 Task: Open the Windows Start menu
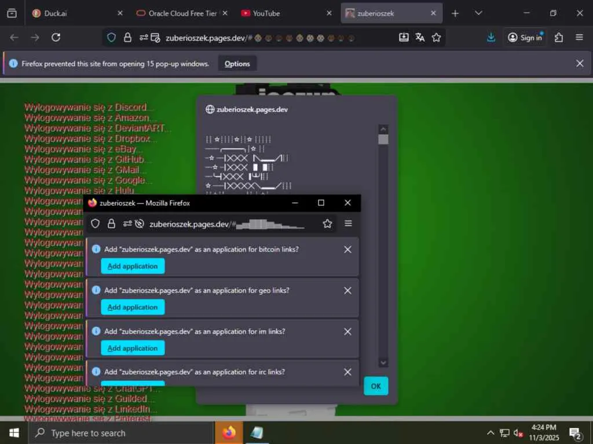click(x=14, y=432)
